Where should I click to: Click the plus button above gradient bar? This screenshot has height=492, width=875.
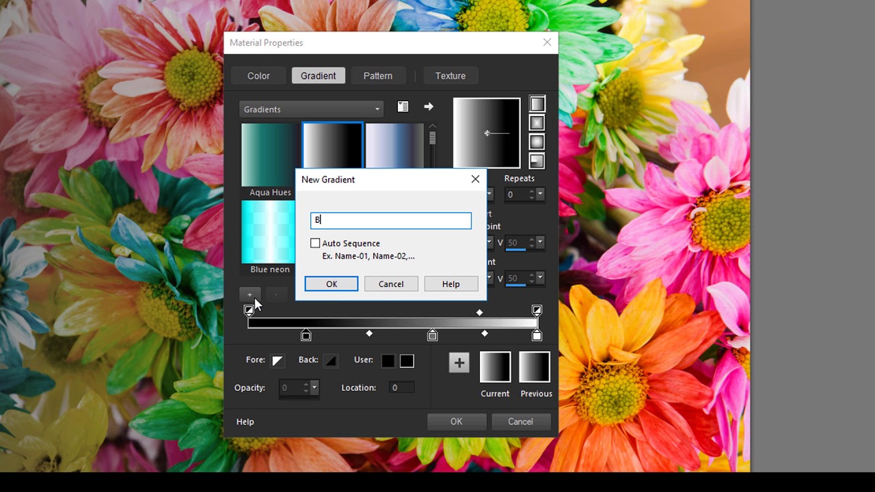click(x=250, y=295)
